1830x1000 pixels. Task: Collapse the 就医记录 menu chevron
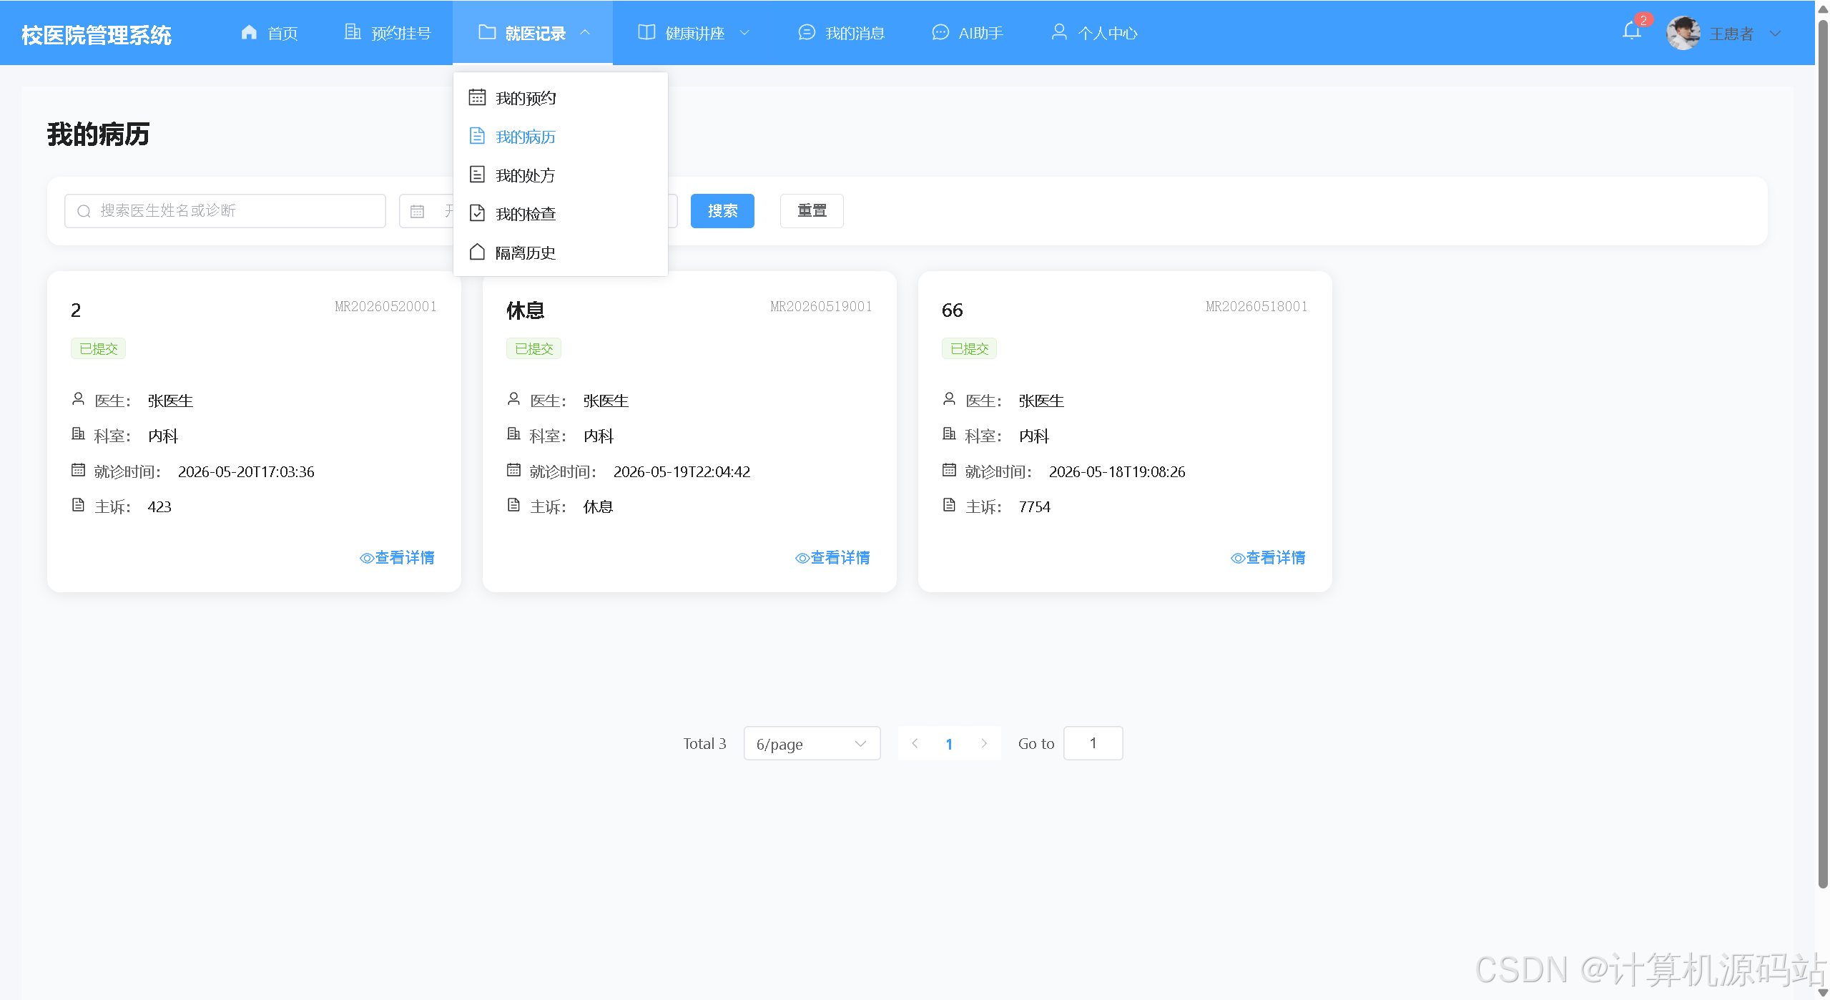[x=585, y=32]
